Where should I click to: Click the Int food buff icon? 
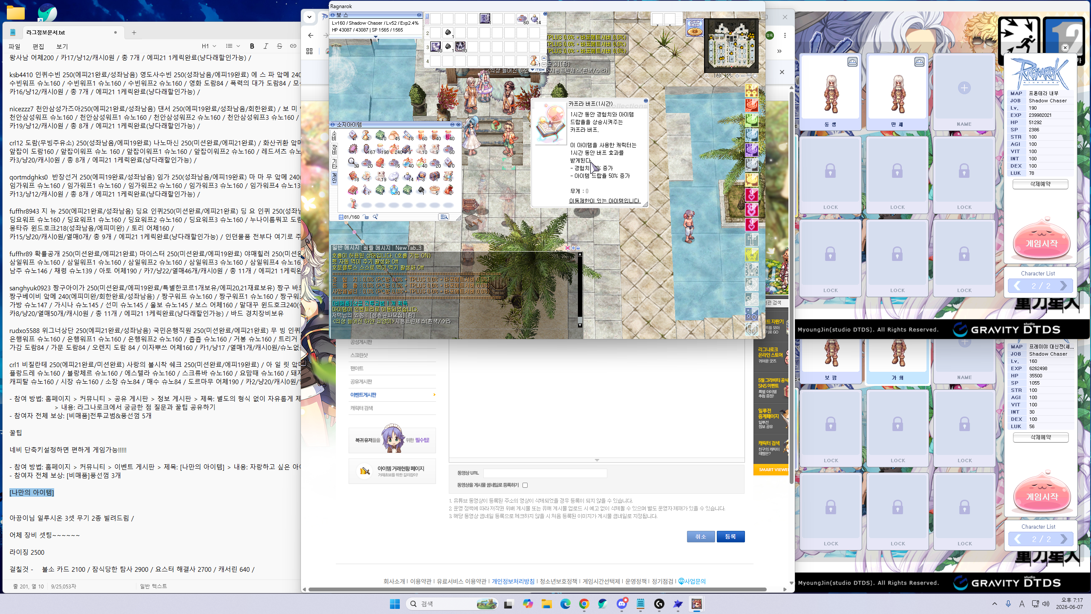click(751, 165)
